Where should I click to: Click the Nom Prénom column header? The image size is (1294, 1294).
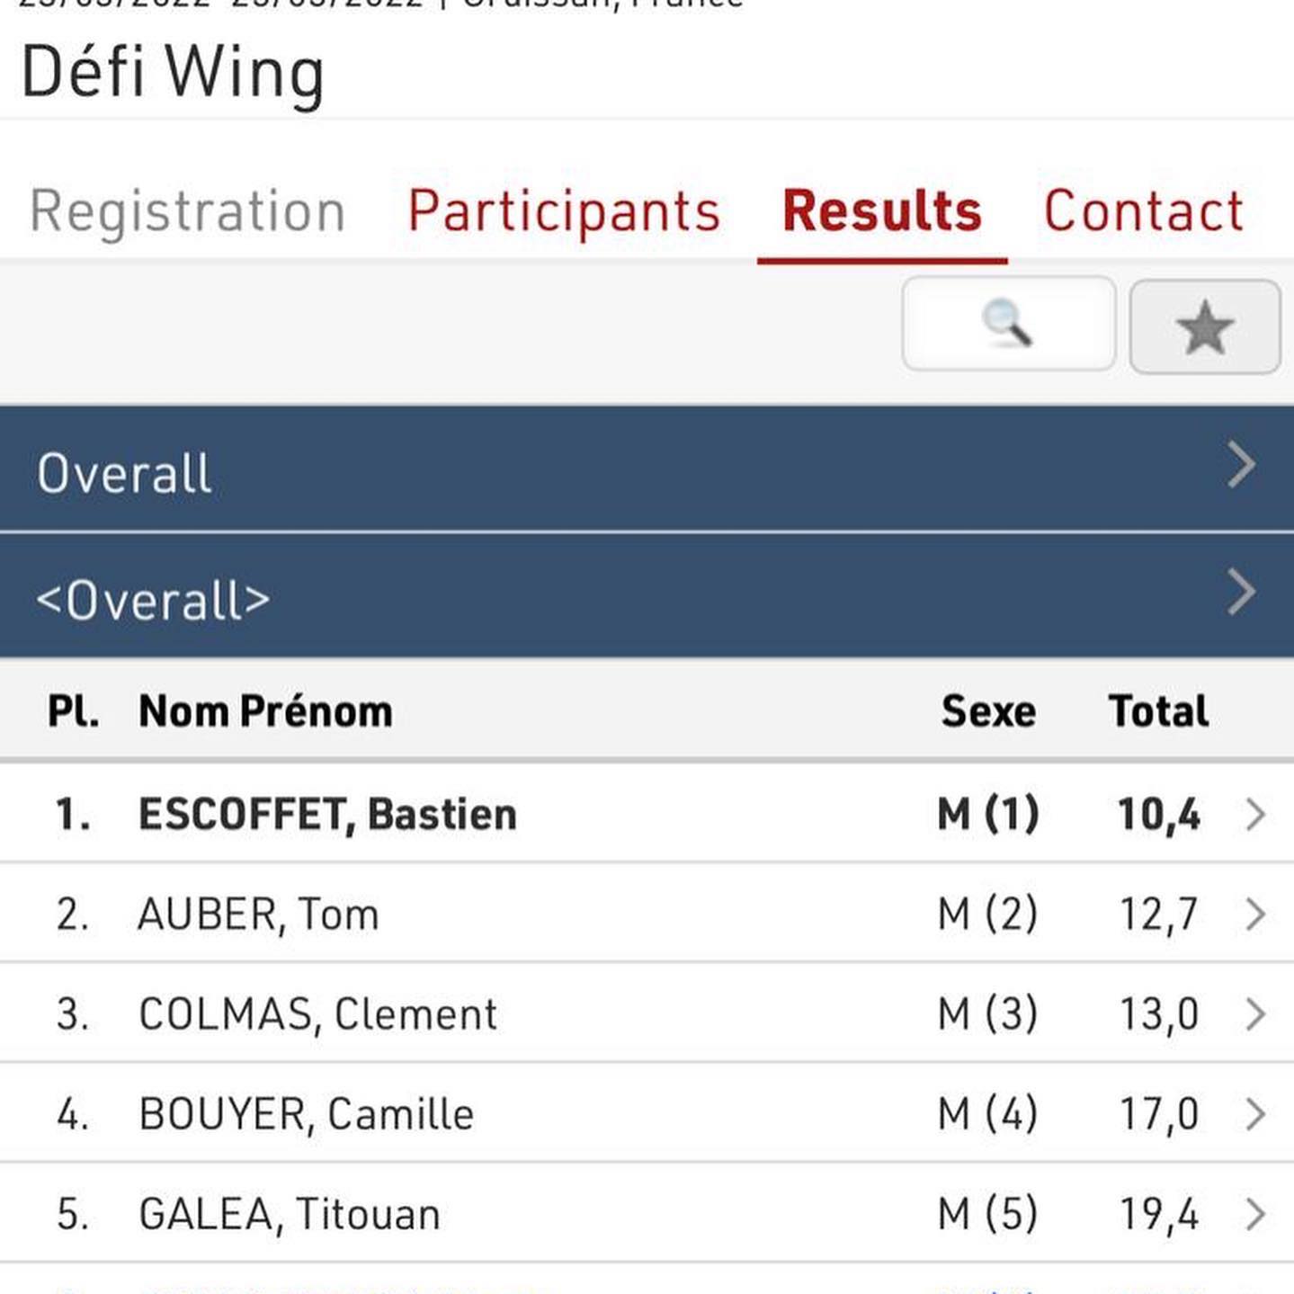point(265,711)
